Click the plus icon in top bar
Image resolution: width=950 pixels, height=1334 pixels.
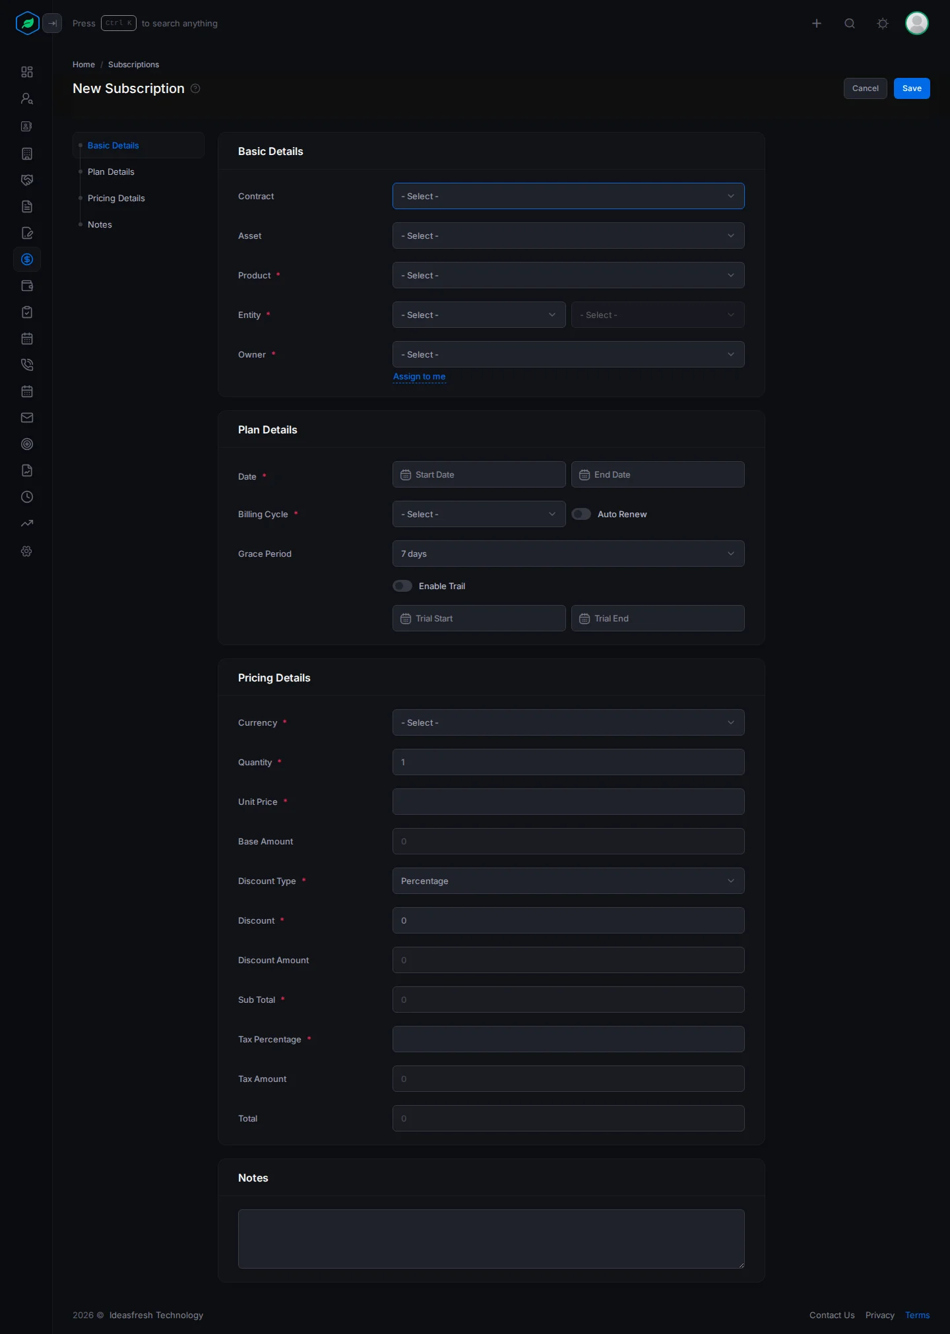tap(817, 23)
